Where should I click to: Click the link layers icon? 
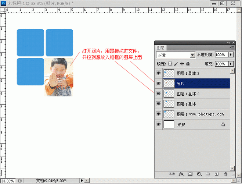click(x=171, y=173)
